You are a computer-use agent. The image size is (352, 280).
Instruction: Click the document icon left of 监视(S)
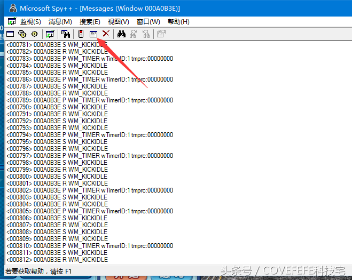12,22
